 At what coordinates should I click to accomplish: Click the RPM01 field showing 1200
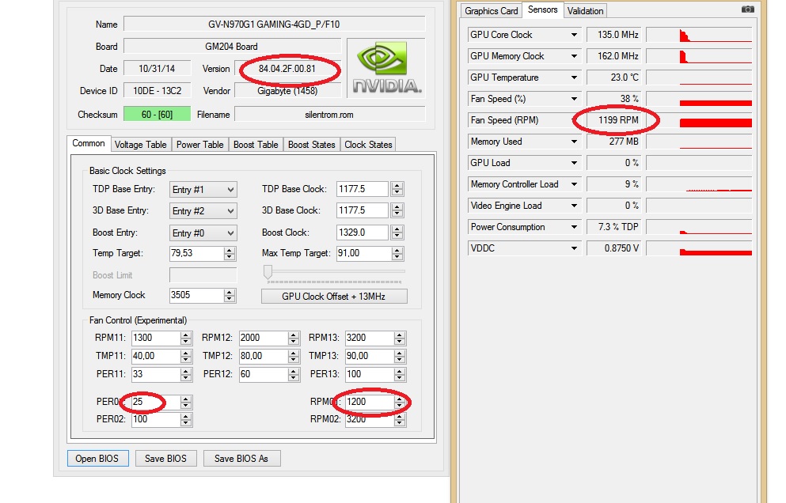pos(370,402)
